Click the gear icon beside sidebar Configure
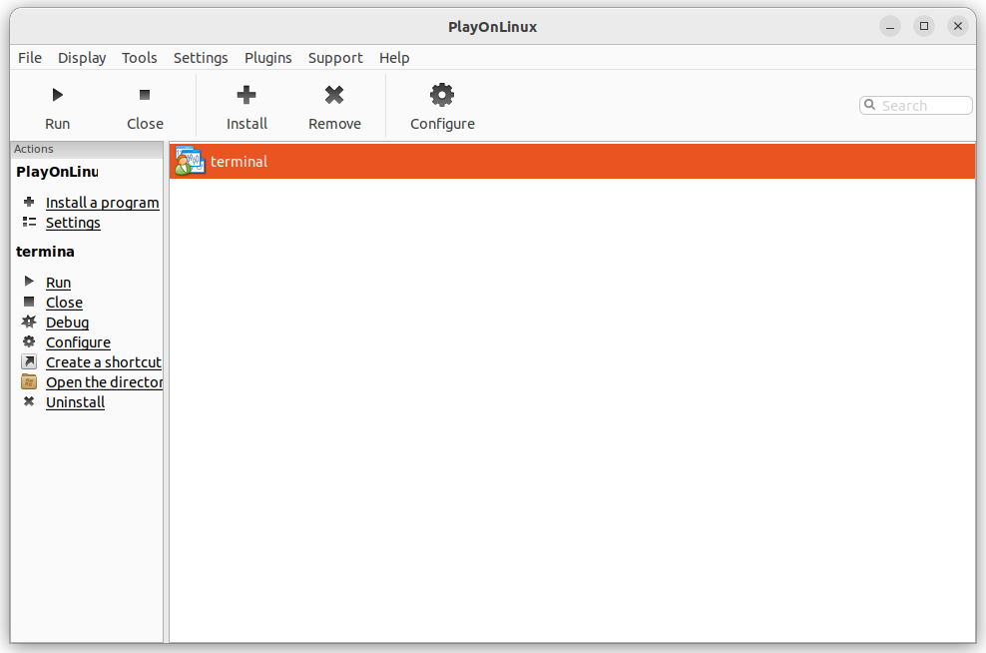 click(x=29, y=341)
